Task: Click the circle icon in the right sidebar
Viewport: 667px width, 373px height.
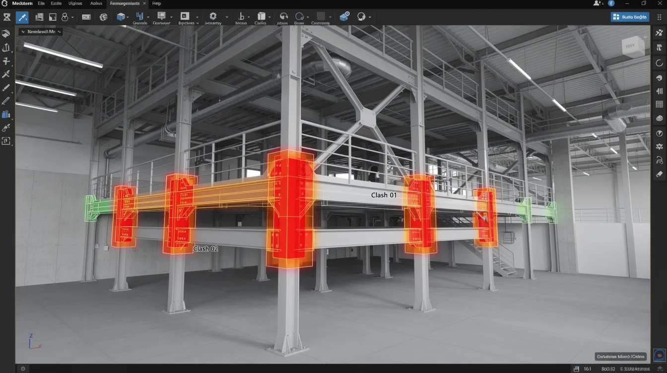Action: tap(659, 63)
